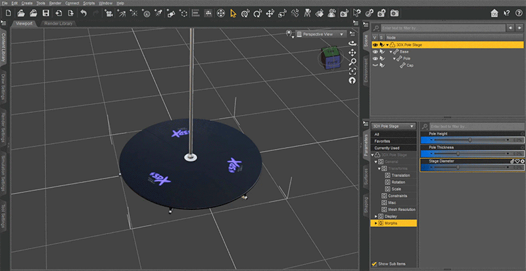Click the What's This help cursor icon
Image resolution: width=526 pixels, height=271 pixels.
tap(506, 13)
